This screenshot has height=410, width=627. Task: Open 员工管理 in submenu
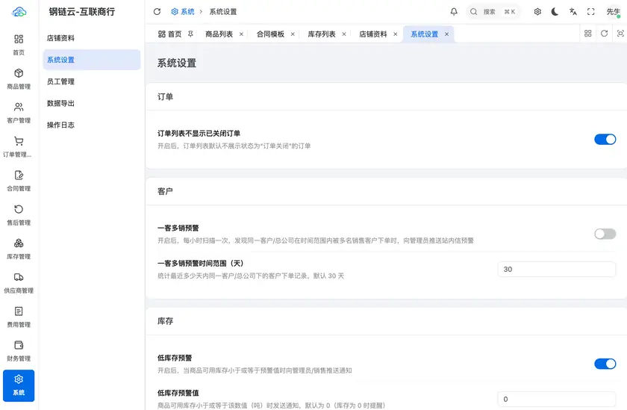pos(92,81)
